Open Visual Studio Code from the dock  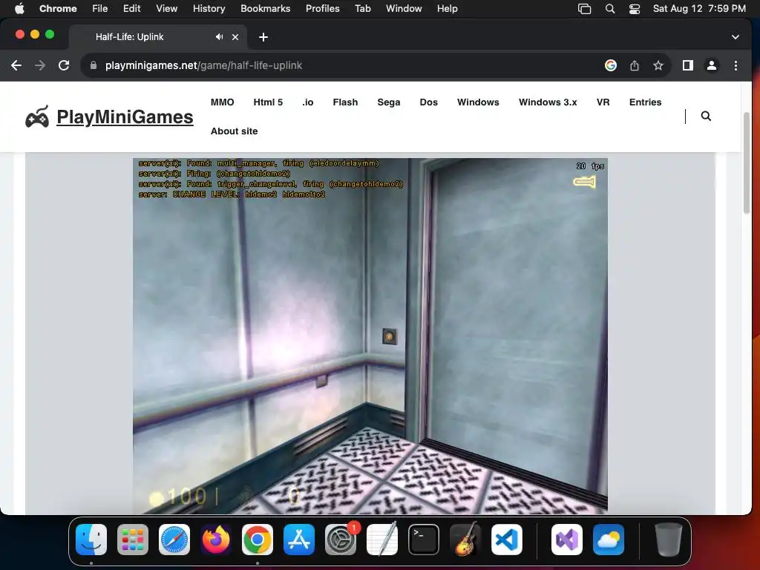pos(507,540)
